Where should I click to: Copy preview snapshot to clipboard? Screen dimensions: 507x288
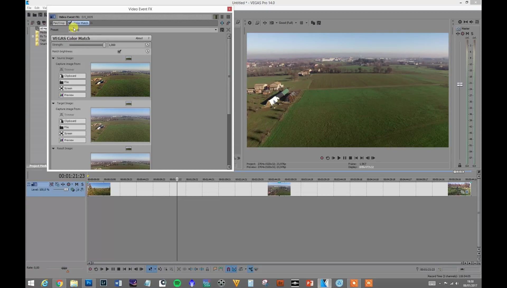point(313,23)
